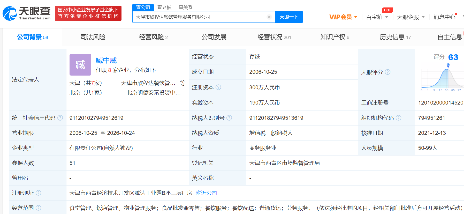Click the 天眼一下 search button
This screenshot has width=464, height=214.
[x=289, y=17]
